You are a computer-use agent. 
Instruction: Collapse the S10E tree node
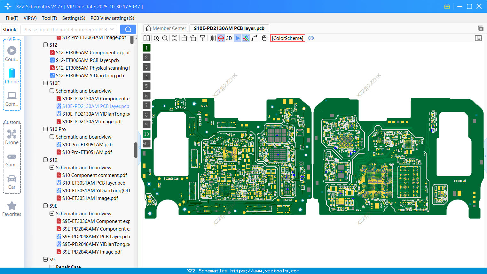click(x=45, y=83)
